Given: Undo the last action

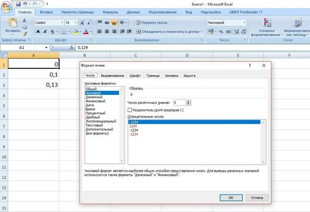Looking at the screenshot, I should click(x=25, y=4).
